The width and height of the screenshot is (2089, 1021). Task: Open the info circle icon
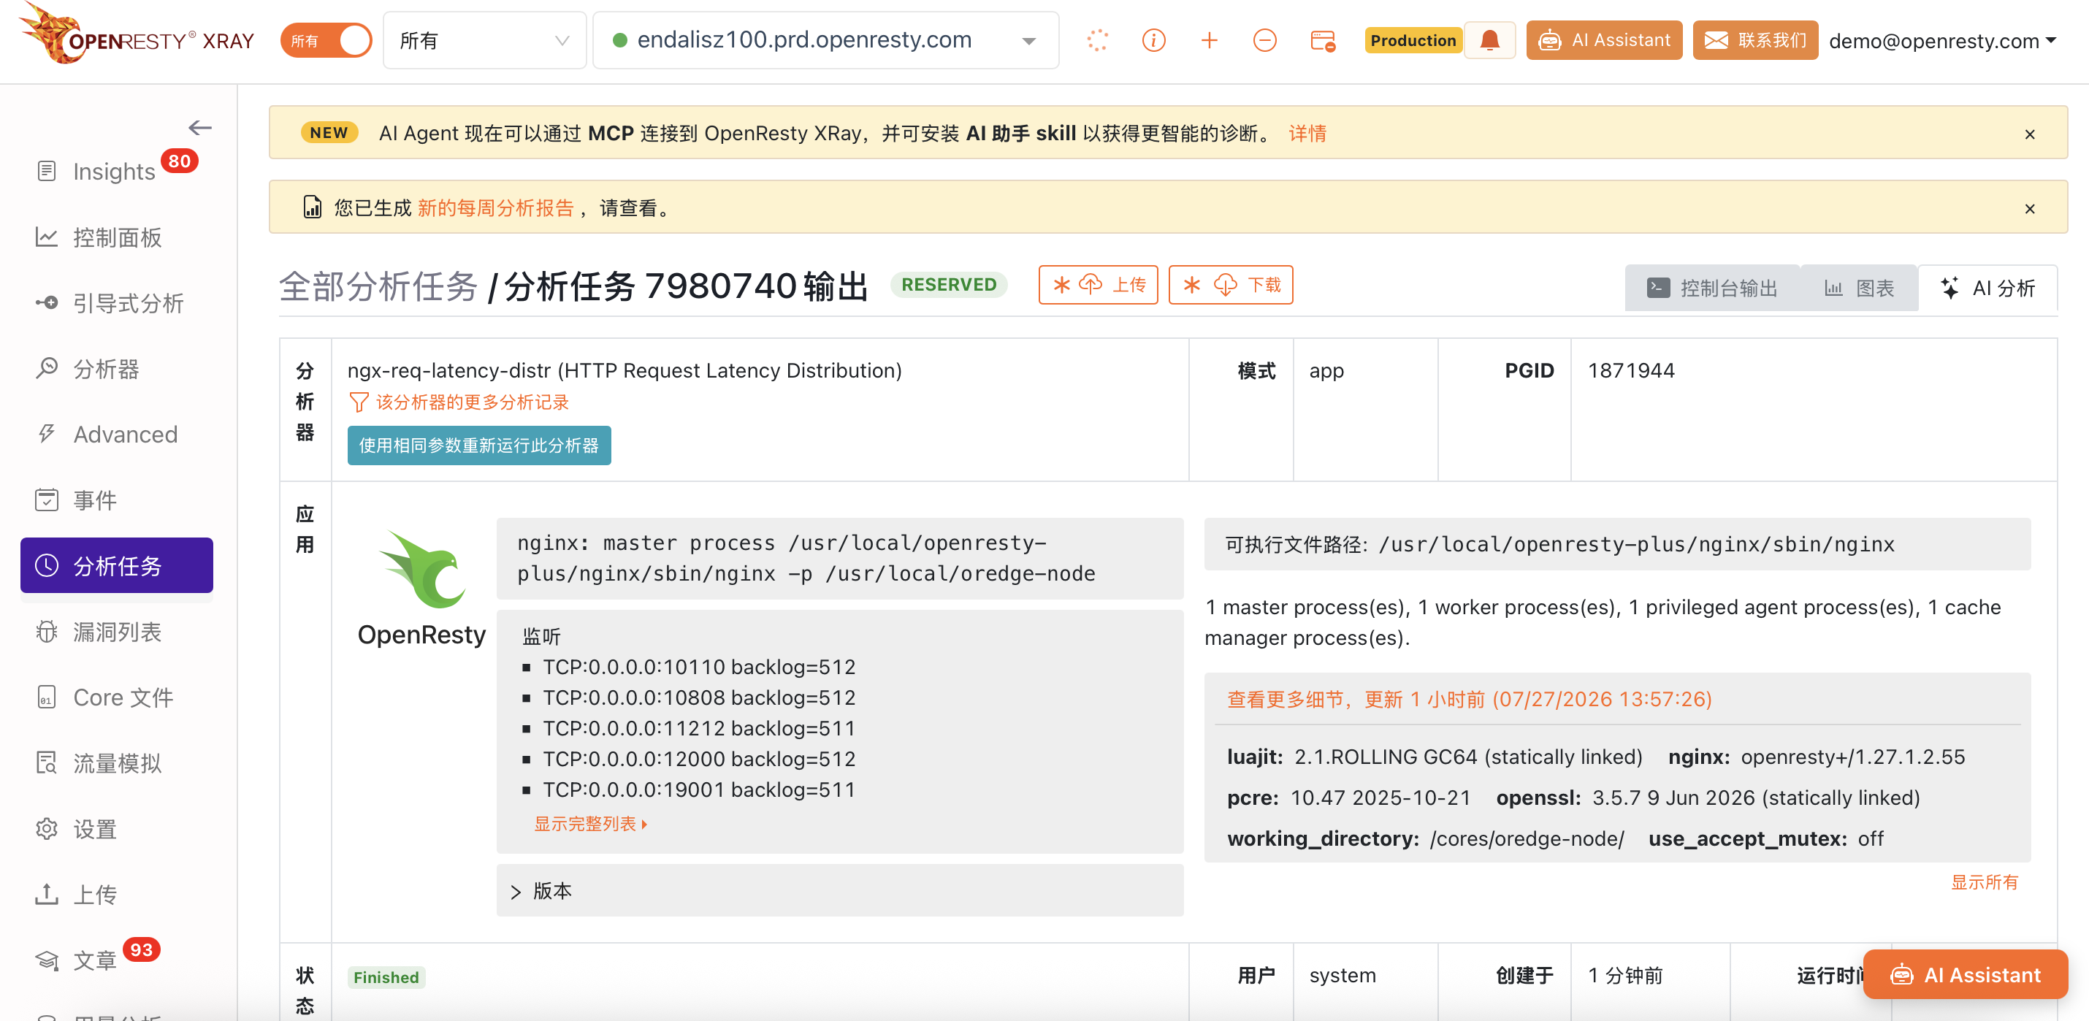point(1153,41)
